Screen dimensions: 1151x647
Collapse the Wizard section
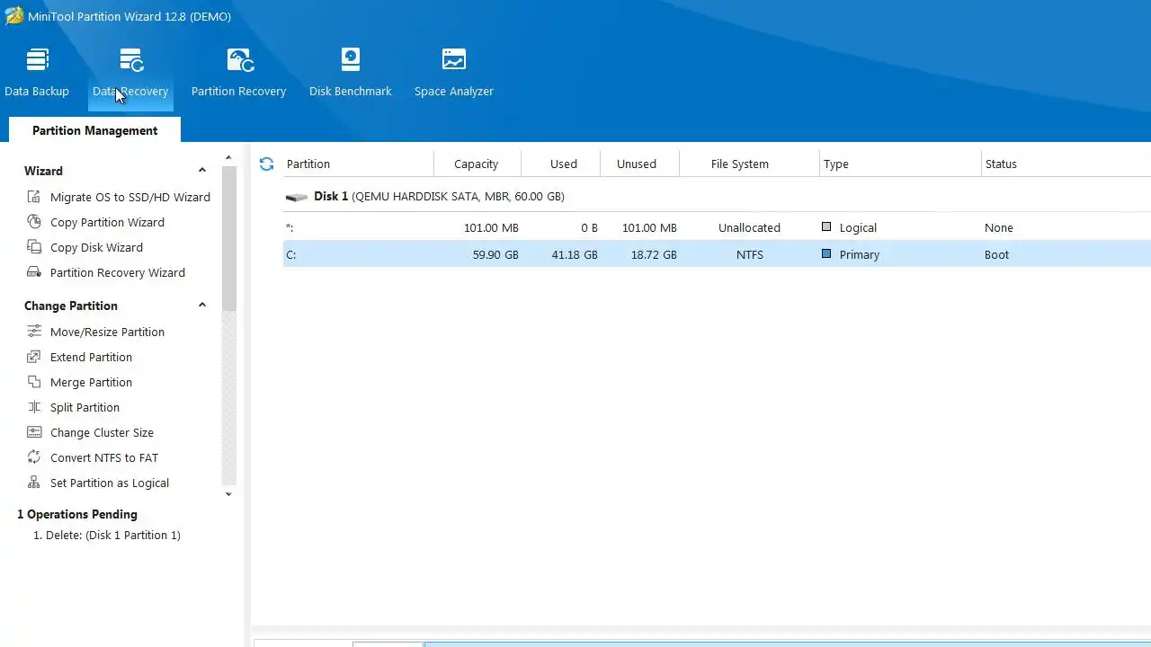pyautogui.click(x=202, y=171)
